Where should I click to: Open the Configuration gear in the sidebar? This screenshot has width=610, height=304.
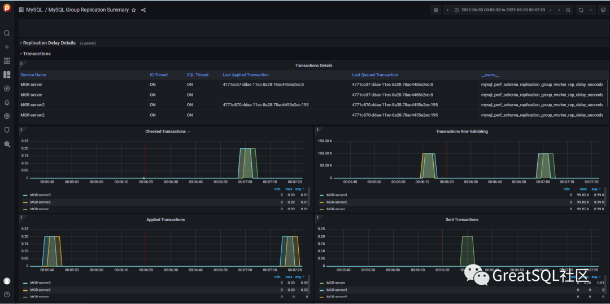(x=7, y=116)
